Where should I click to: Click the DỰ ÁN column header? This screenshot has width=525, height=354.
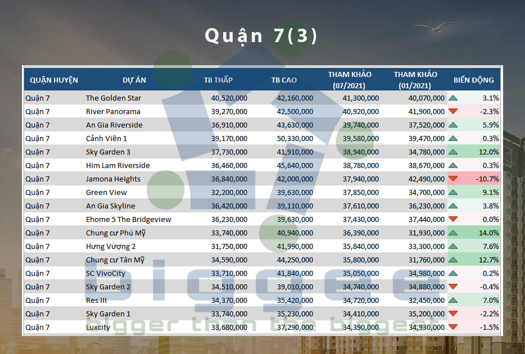coord(134,80)
